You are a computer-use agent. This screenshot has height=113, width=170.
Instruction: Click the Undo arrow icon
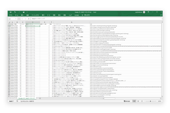(x=15, y=12)
